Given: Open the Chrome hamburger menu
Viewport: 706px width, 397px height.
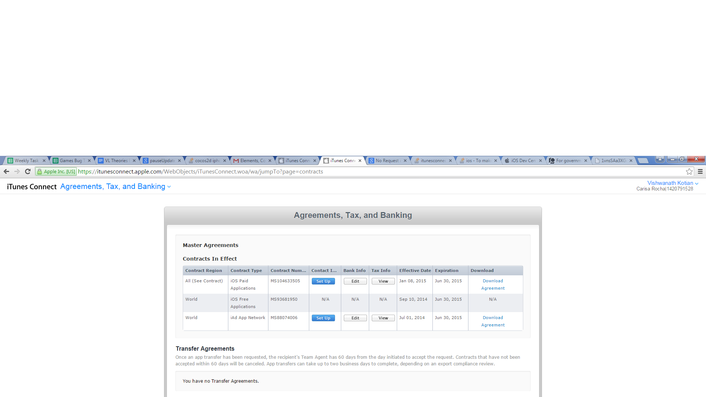Looking at the screenshot, I should click(700, 172).
